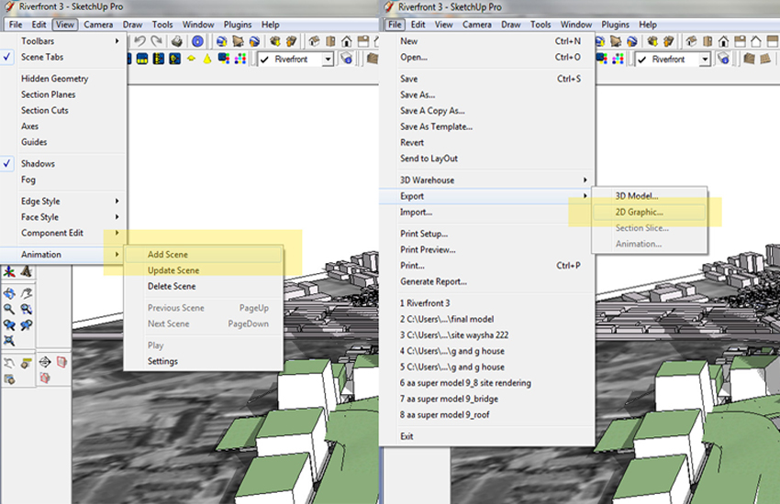Open Plugins menu in File-menu window
The width and height of the screenshot is (780, 504).
click(x=616, y=25)
